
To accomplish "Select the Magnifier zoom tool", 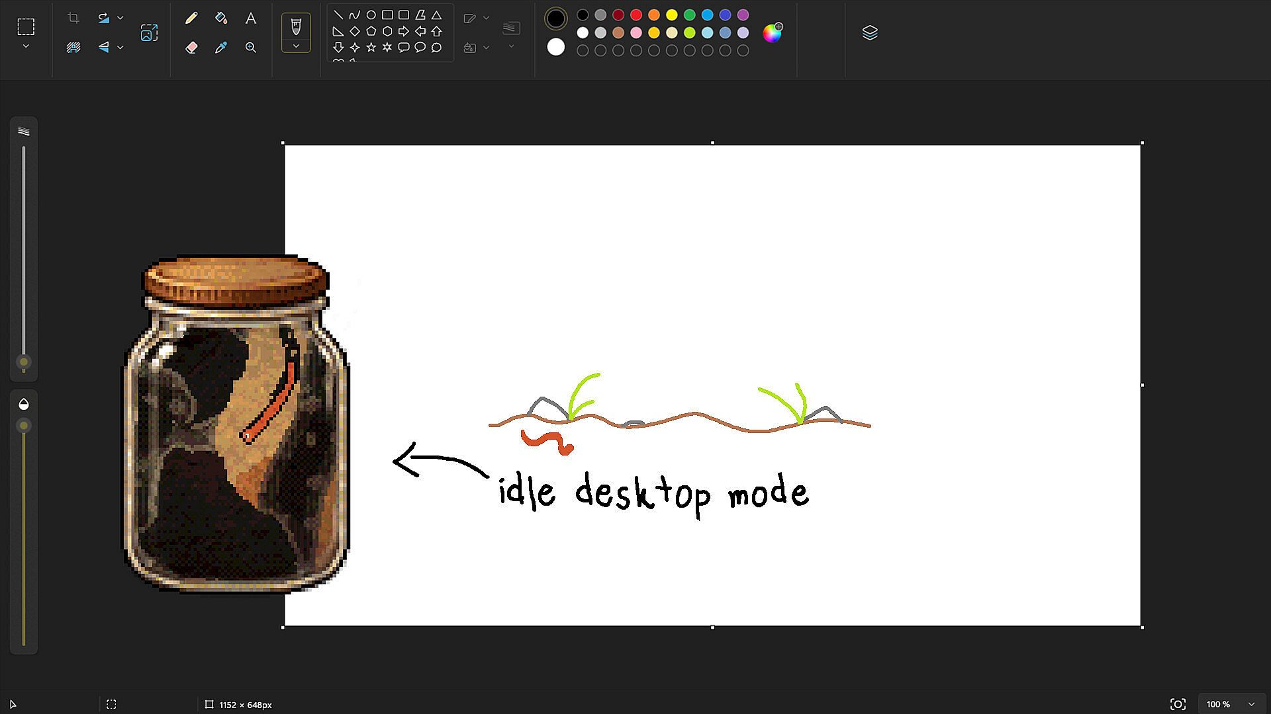I will click(250, 48).
